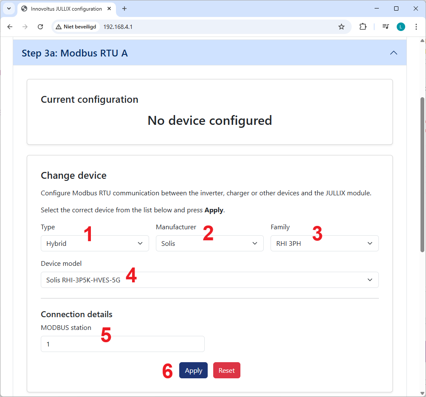Open the Type dropdown showing Hybrid
The image size is (426, 397).
pos(95,243)
